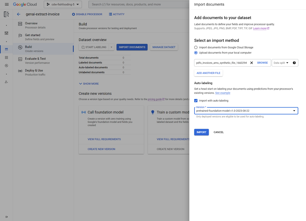Click the left rail clock-style icon
The width and height of the screenshot is (306, 221).
6,66
